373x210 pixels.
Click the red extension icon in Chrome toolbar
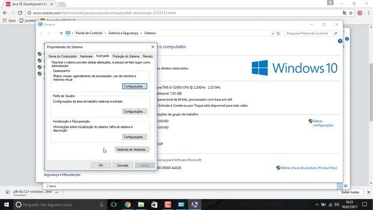tap(360, 13)
